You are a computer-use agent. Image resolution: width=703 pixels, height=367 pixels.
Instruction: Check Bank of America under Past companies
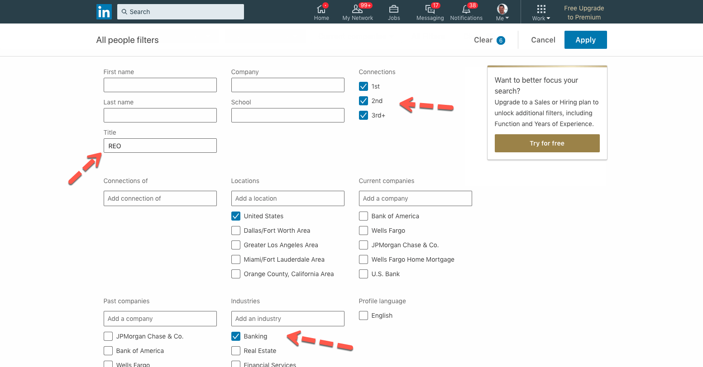108,351
